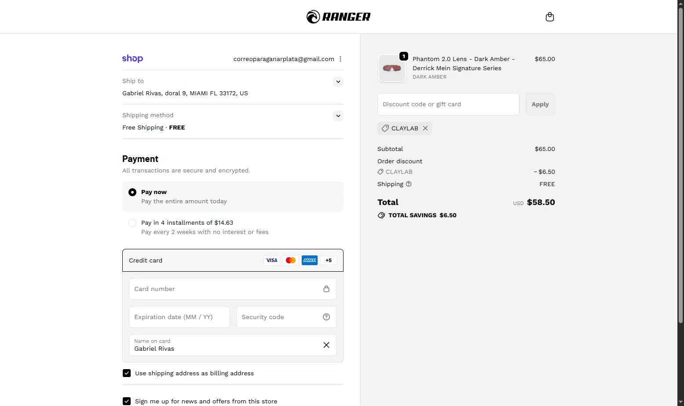Click the Ranger logo in header

coord(338,17)
